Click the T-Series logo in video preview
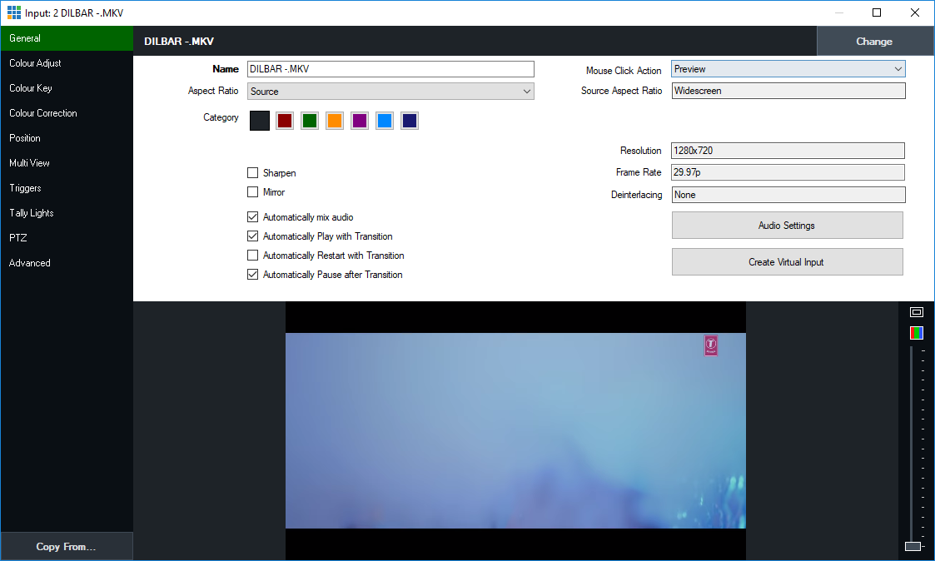The width and height of the screenshot is (935, 561). pyautogui.click(x=711, y=345)
